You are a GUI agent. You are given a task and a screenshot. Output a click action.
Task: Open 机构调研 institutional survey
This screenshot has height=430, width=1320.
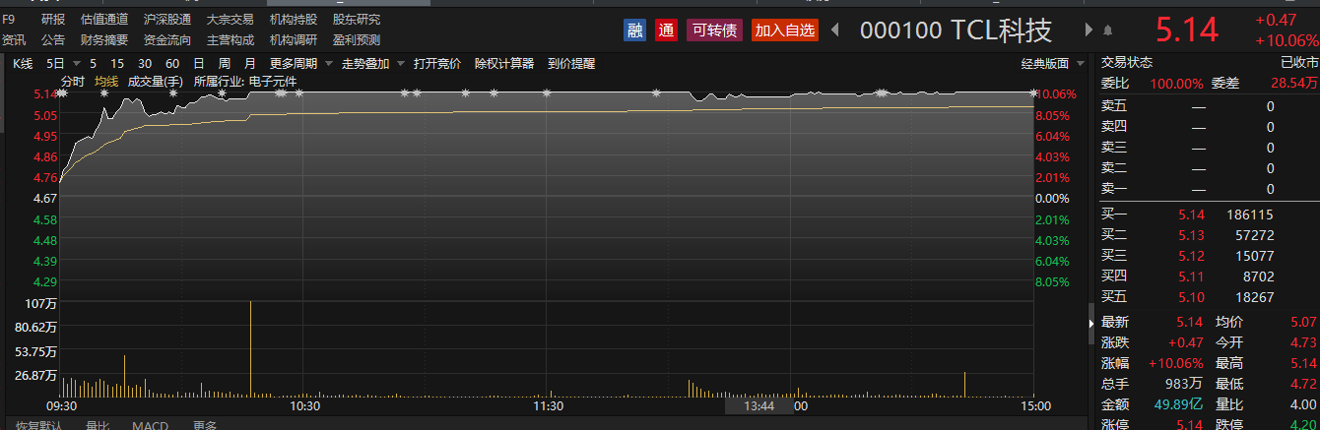click(294, 39)
